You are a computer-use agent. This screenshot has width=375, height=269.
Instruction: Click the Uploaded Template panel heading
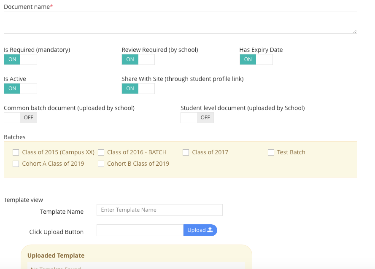coord(56,255)
